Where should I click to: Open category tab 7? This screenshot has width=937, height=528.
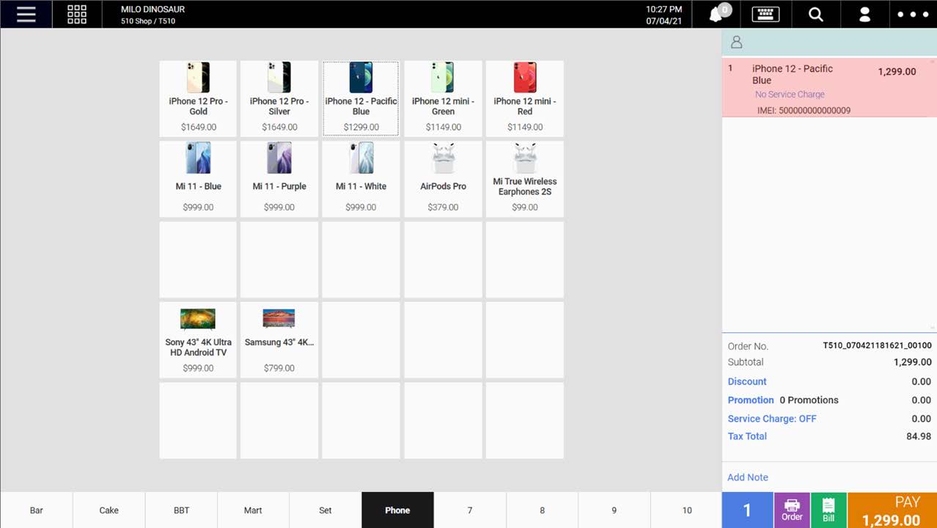[x=470, y=510]
